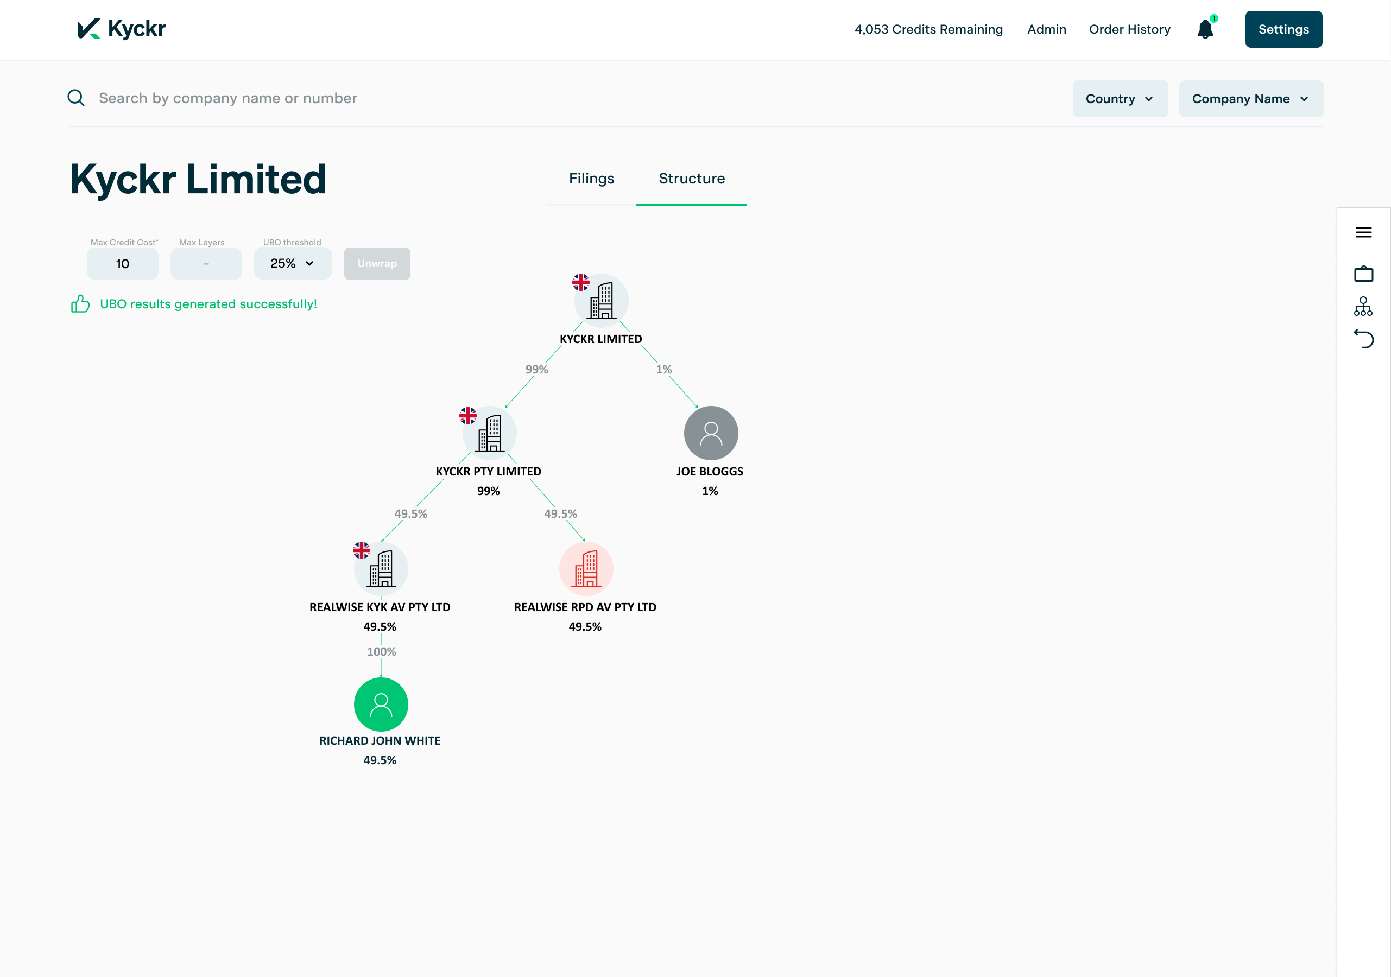The height and width of the screenshot is (977, 1391).
Task: Open the UBO threshold 25% dropdown
Action: pyautogui.click(x=293, y=263)
